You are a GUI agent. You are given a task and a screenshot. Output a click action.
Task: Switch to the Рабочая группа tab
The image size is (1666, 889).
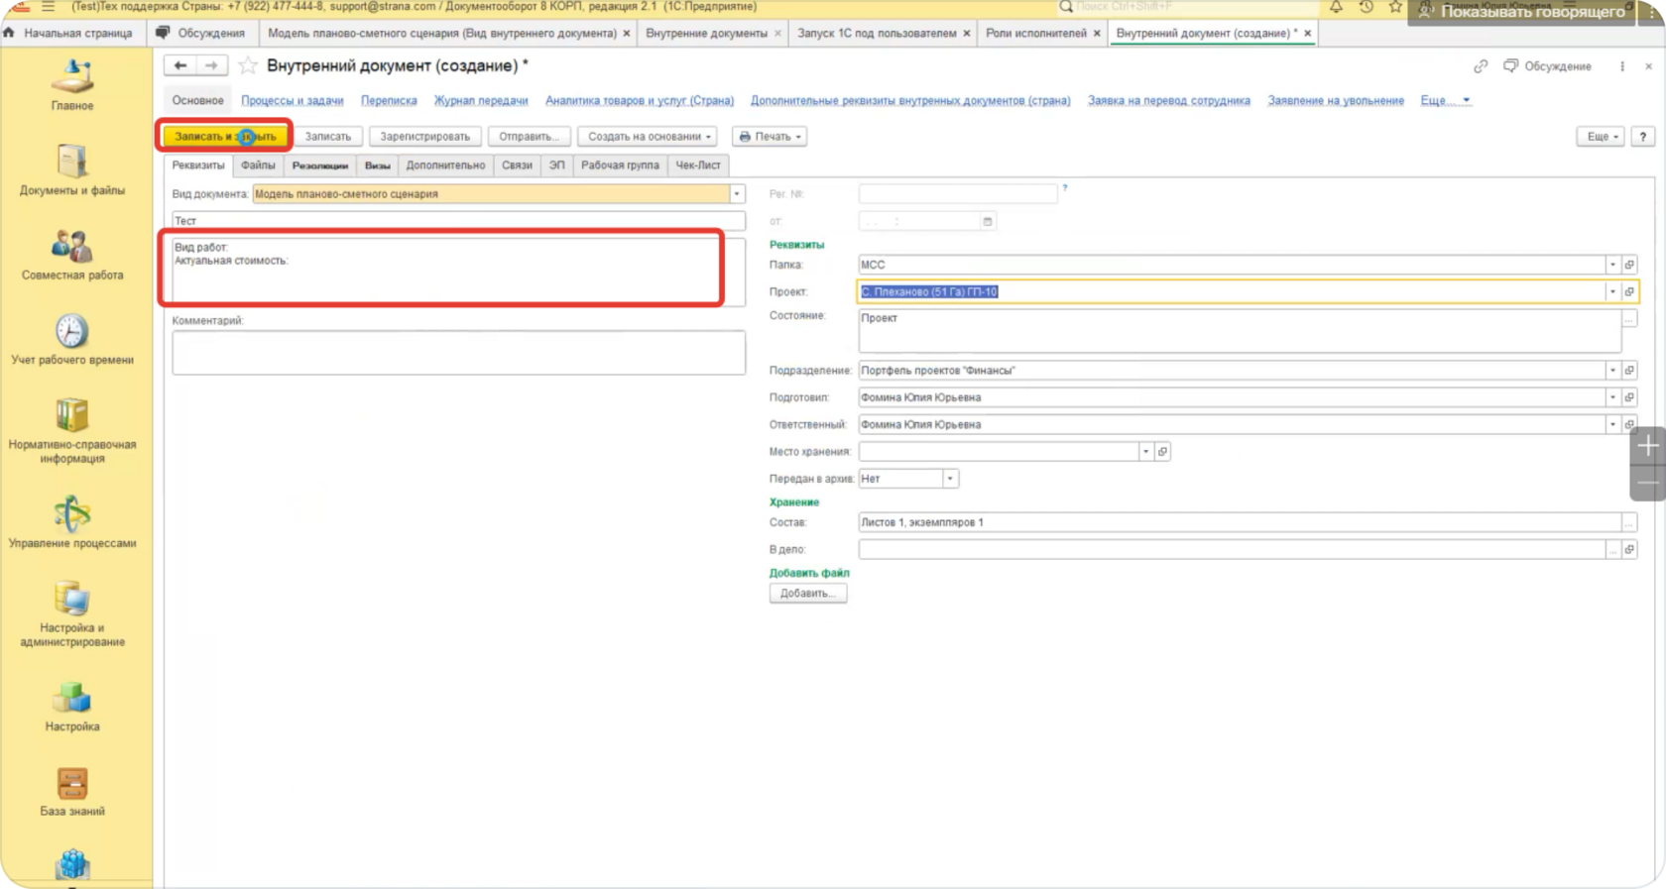(x=620, y=166)
